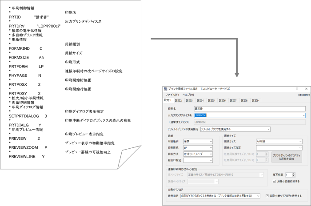311x206 pixels.
Task: Switch to the 設定1 tab
Action: click(x=167, y=100)
